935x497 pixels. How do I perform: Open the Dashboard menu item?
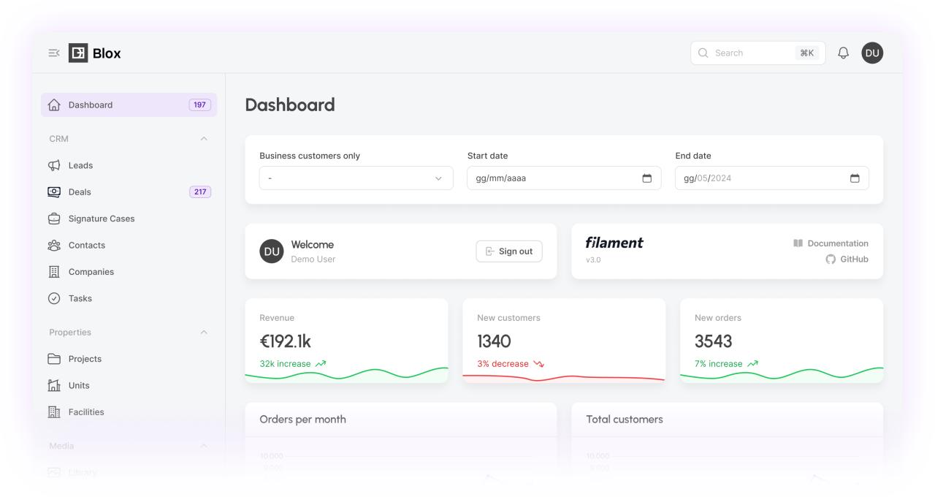tap(129, 105)
